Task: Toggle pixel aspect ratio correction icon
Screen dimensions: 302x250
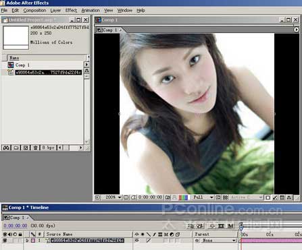Action: 268,197
